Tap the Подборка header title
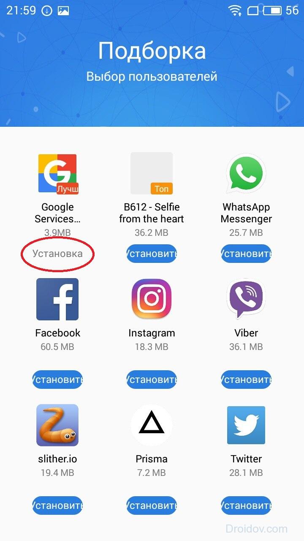 pos(152,51)
